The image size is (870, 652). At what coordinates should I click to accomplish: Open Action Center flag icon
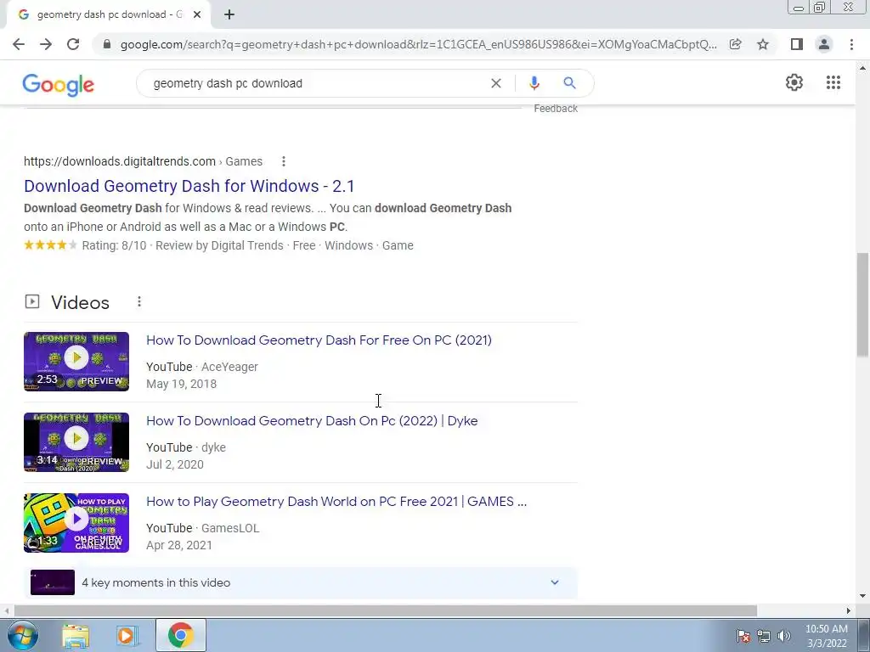(x=743, y=636)
